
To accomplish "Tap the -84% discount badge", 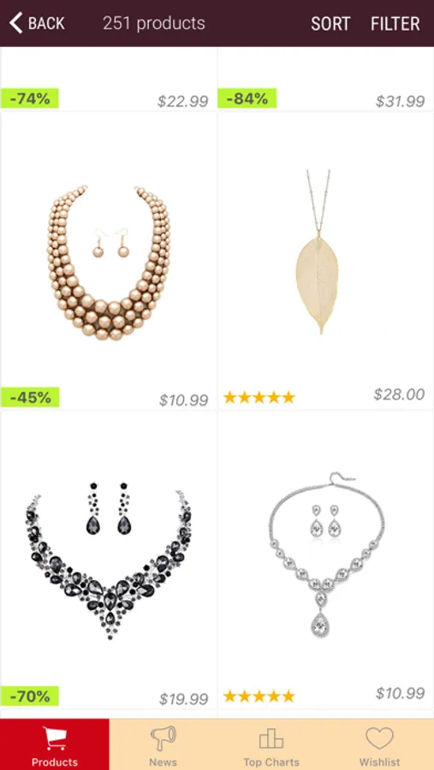I will tap(247, 98).
